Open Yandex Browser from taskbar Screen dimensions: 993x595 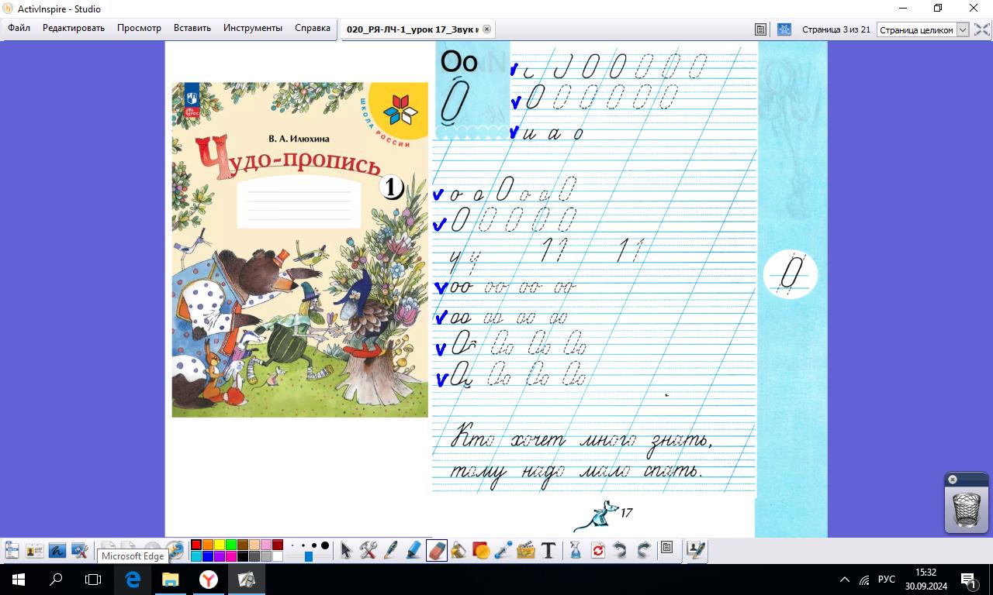coord(208,580)
